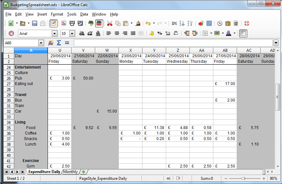Image resolution: width=282 pixels, height=184 pixels.
Task: Click the Sort Descending icon
Action: (190, 23)
